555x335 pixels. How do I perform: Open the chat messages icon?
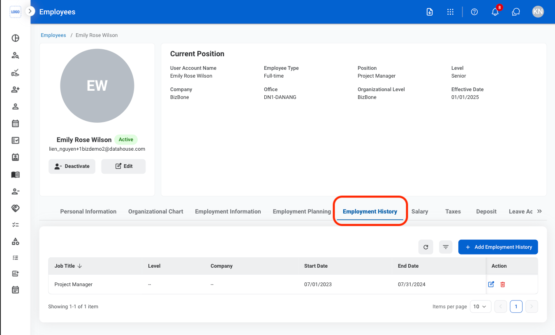516,12
